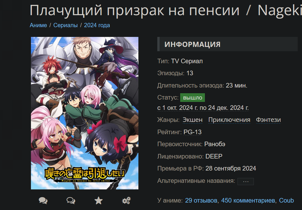Select the Фэнтези genre tag
The image size is (302, 210).
[x=268, y=120]
